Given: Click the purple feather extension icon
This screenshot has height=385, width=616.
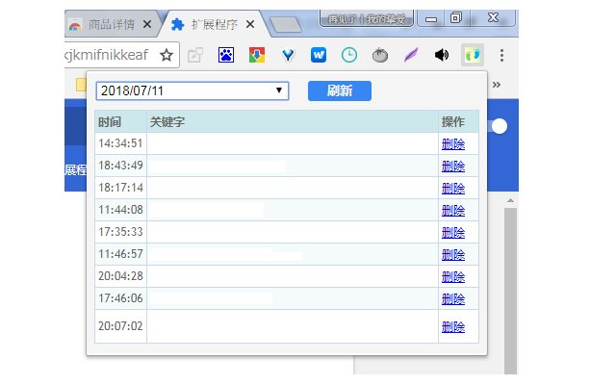Looking at the screenshot, I should click(411, 56).
